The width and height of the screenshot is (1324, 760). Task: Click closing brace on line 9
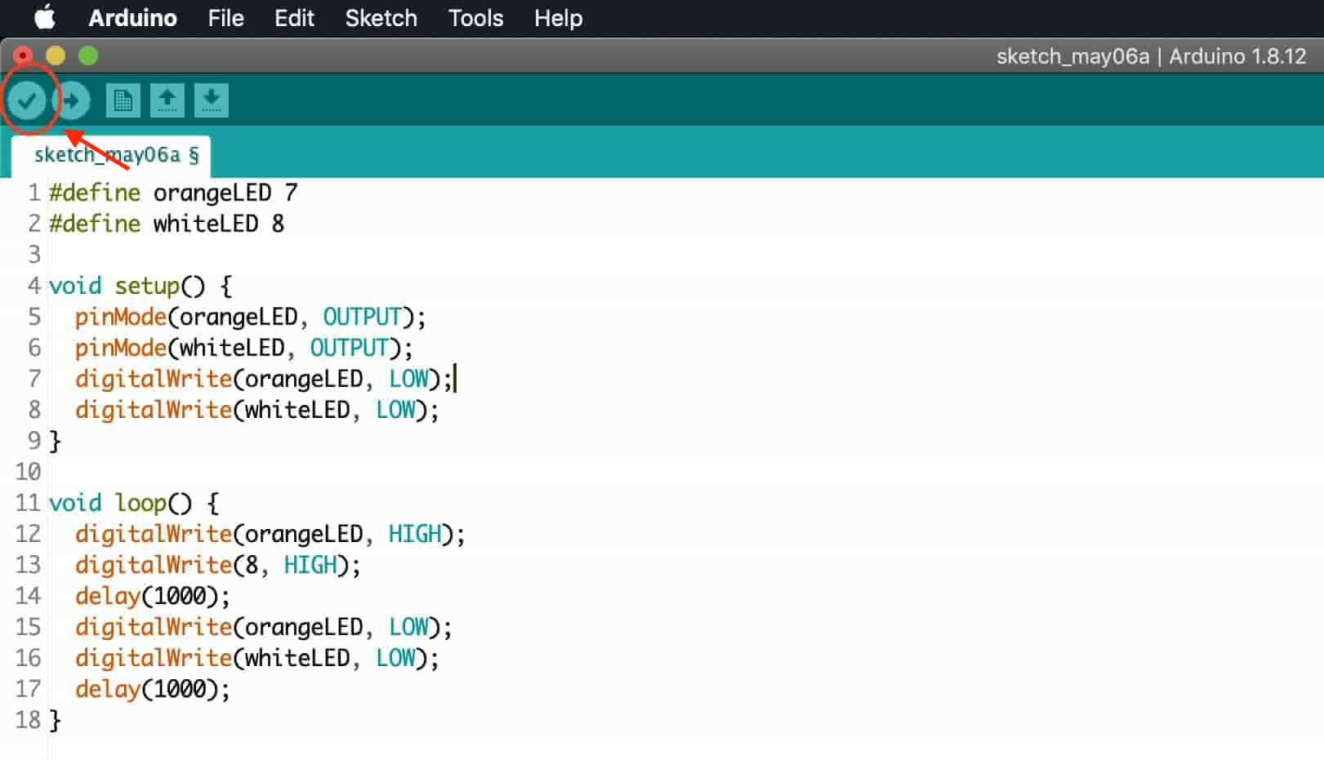click(x=55, y=441)
